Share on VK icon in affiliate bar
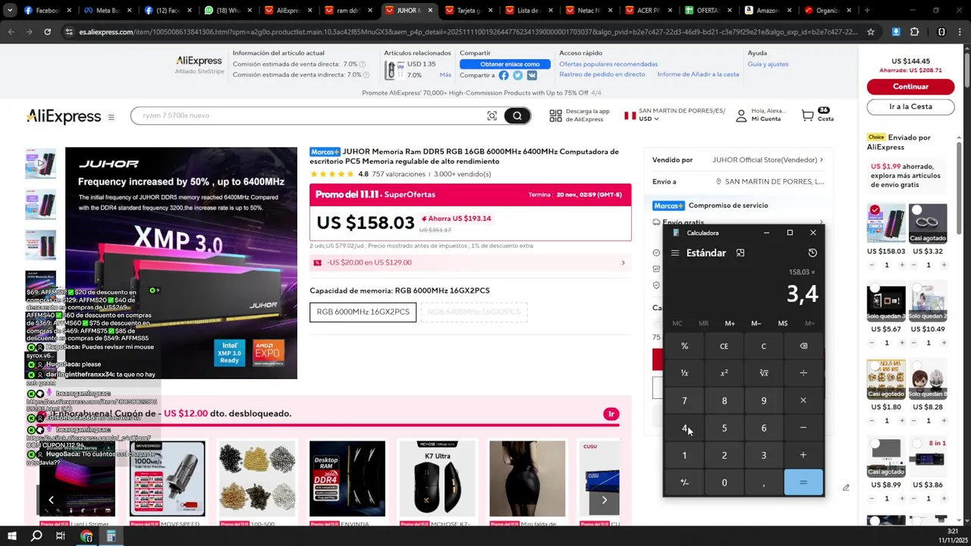Screen dimensions: 971x546 point(532,75)
